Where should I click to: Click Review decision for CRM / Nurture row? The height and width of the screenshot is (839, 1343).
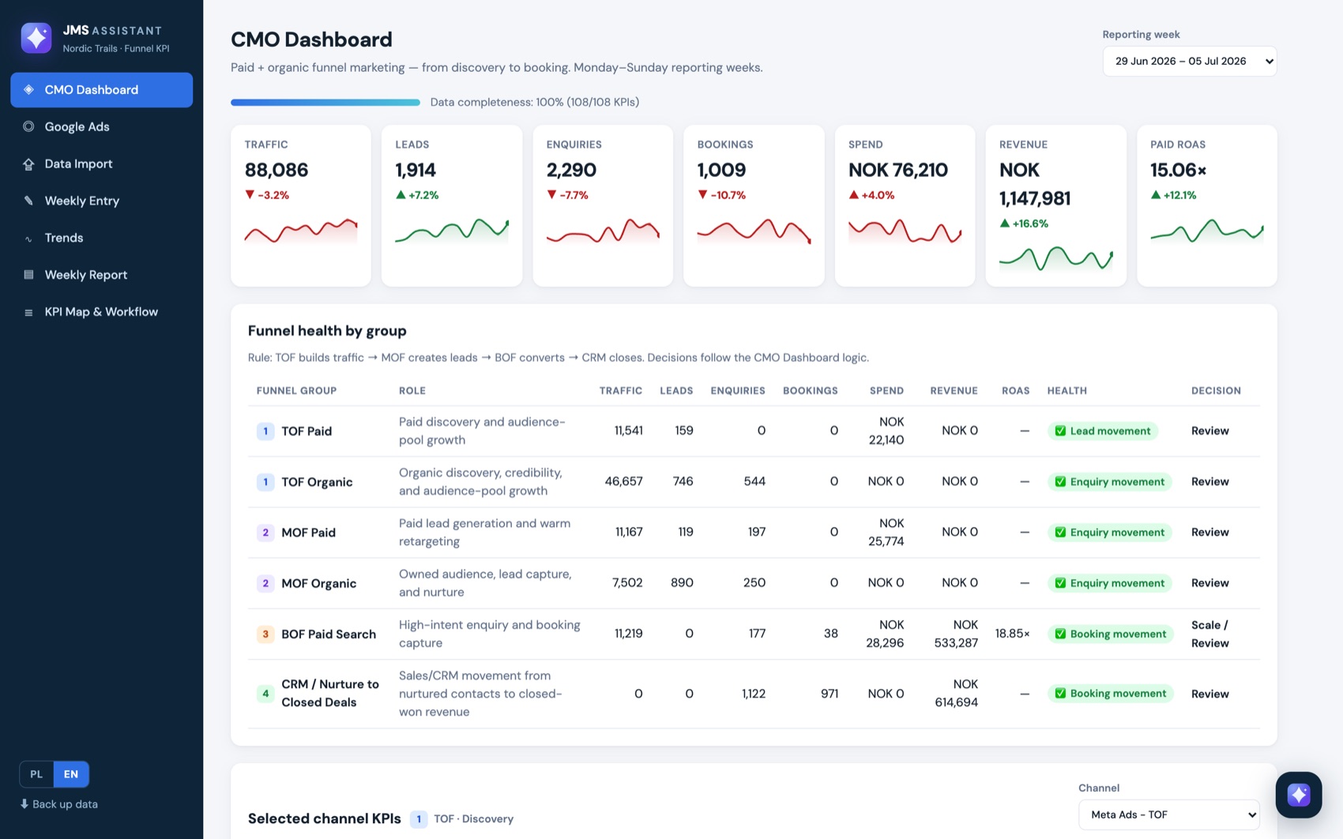coord(1209,694)
